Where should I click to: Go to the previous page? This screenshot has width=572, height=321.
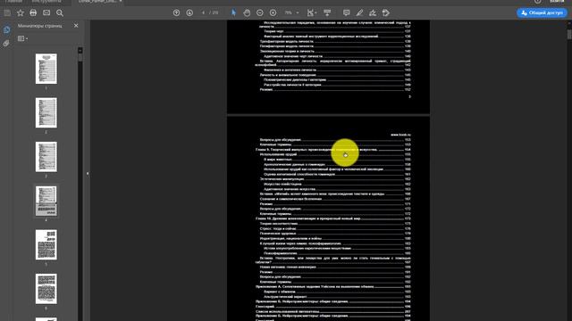click(x=176, y=12)
